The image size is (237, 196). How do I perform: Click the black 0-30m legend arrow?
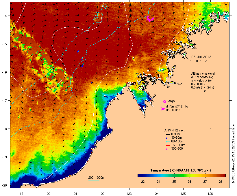tap(168, 134)
